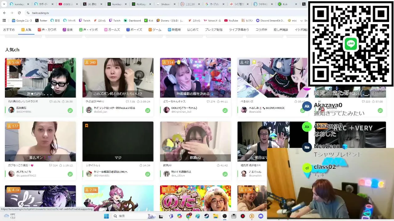Select the ゲーム category
Viewport: 394px width, 221px height.
[x=155, y=30]
